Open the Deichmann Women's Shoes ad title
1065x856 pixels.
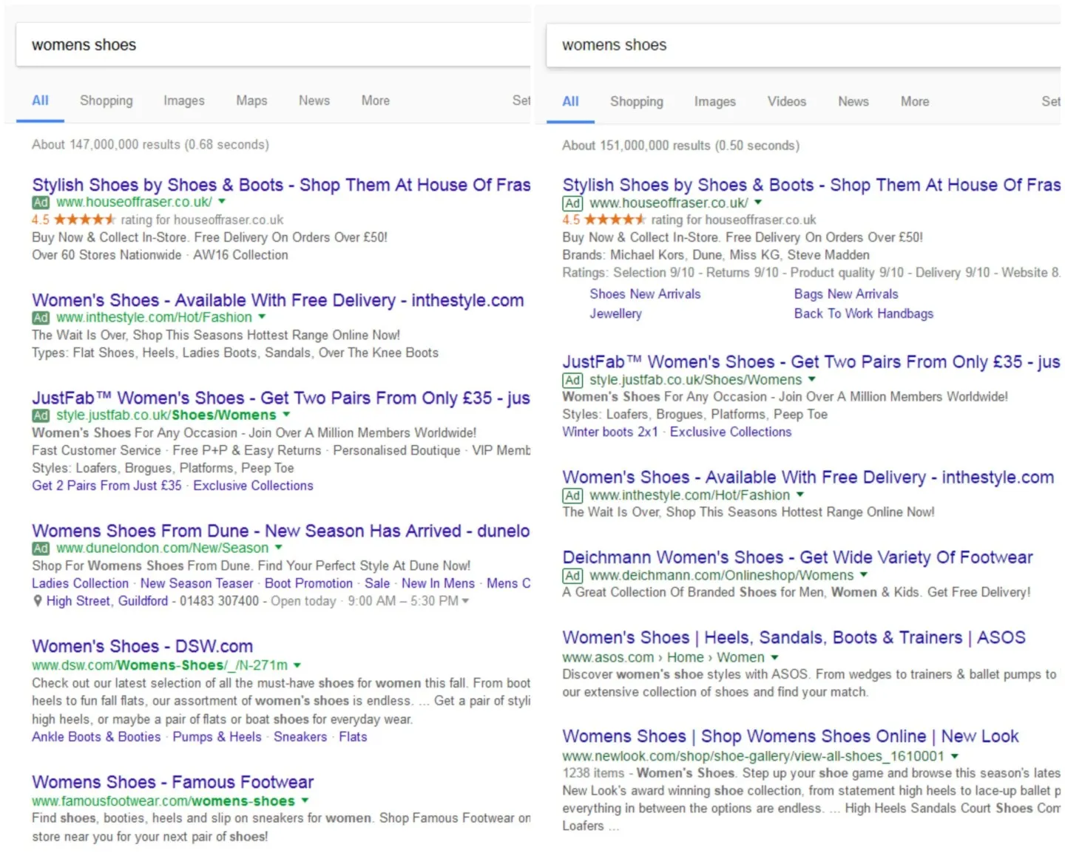tap(797, 557)
